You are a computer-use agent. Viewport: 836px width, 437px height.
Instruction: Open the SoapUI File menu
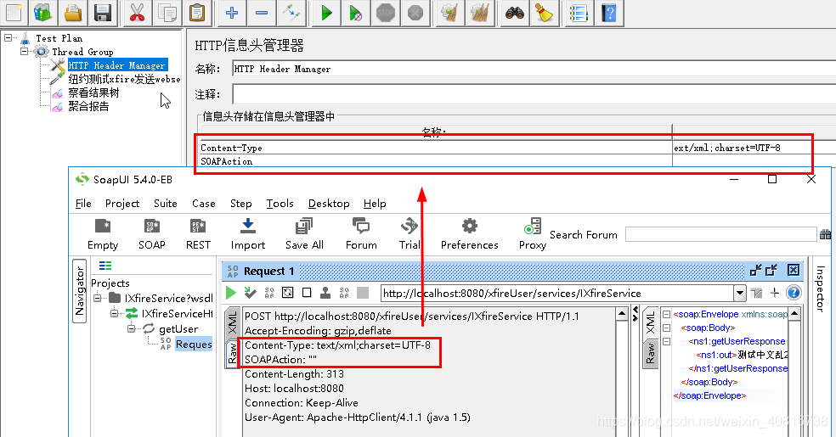point(83,204)
